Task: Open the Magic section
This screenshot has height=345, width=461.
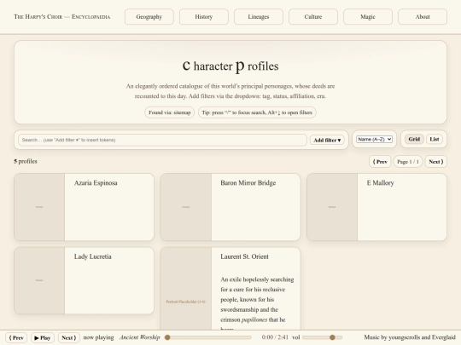Action: coord(368,17)
